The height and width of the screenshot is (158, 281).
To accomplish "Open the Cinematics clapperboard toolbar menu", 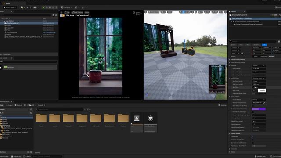I will tap(35, 7).
